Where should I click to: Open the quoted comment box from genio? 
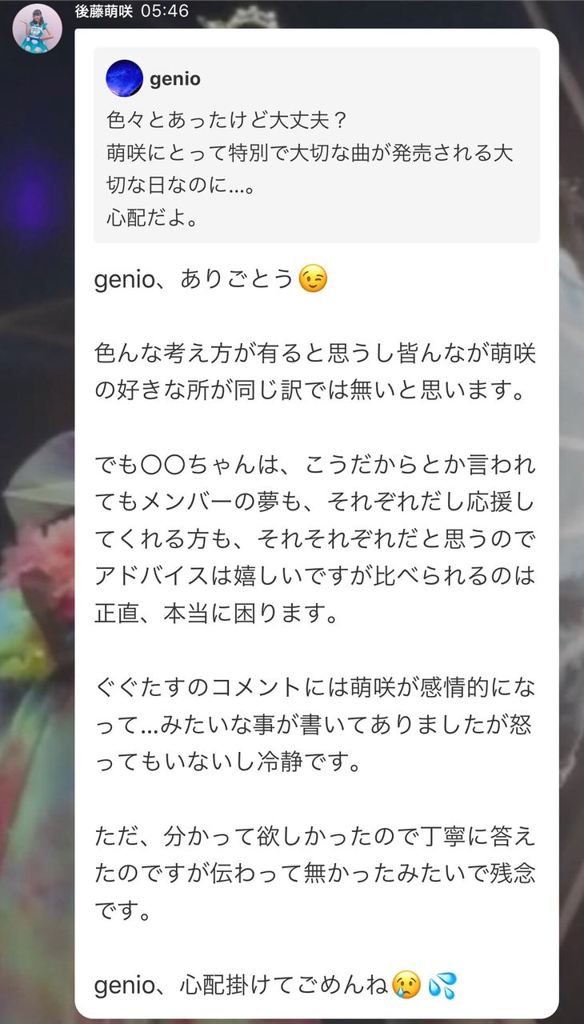coord(317,145)
